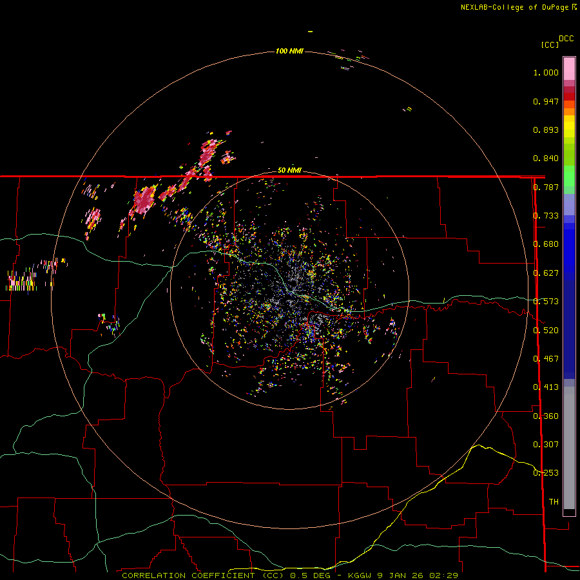The width and height of the screenshot is (580, 580).
Task: Click the 100 NMI range ring label
Action: pyautogui.click(x=289, y=51)
